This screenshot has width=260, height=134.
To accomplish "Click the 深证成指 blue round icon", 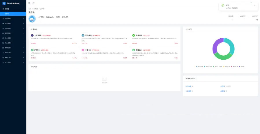I will 83,35.
